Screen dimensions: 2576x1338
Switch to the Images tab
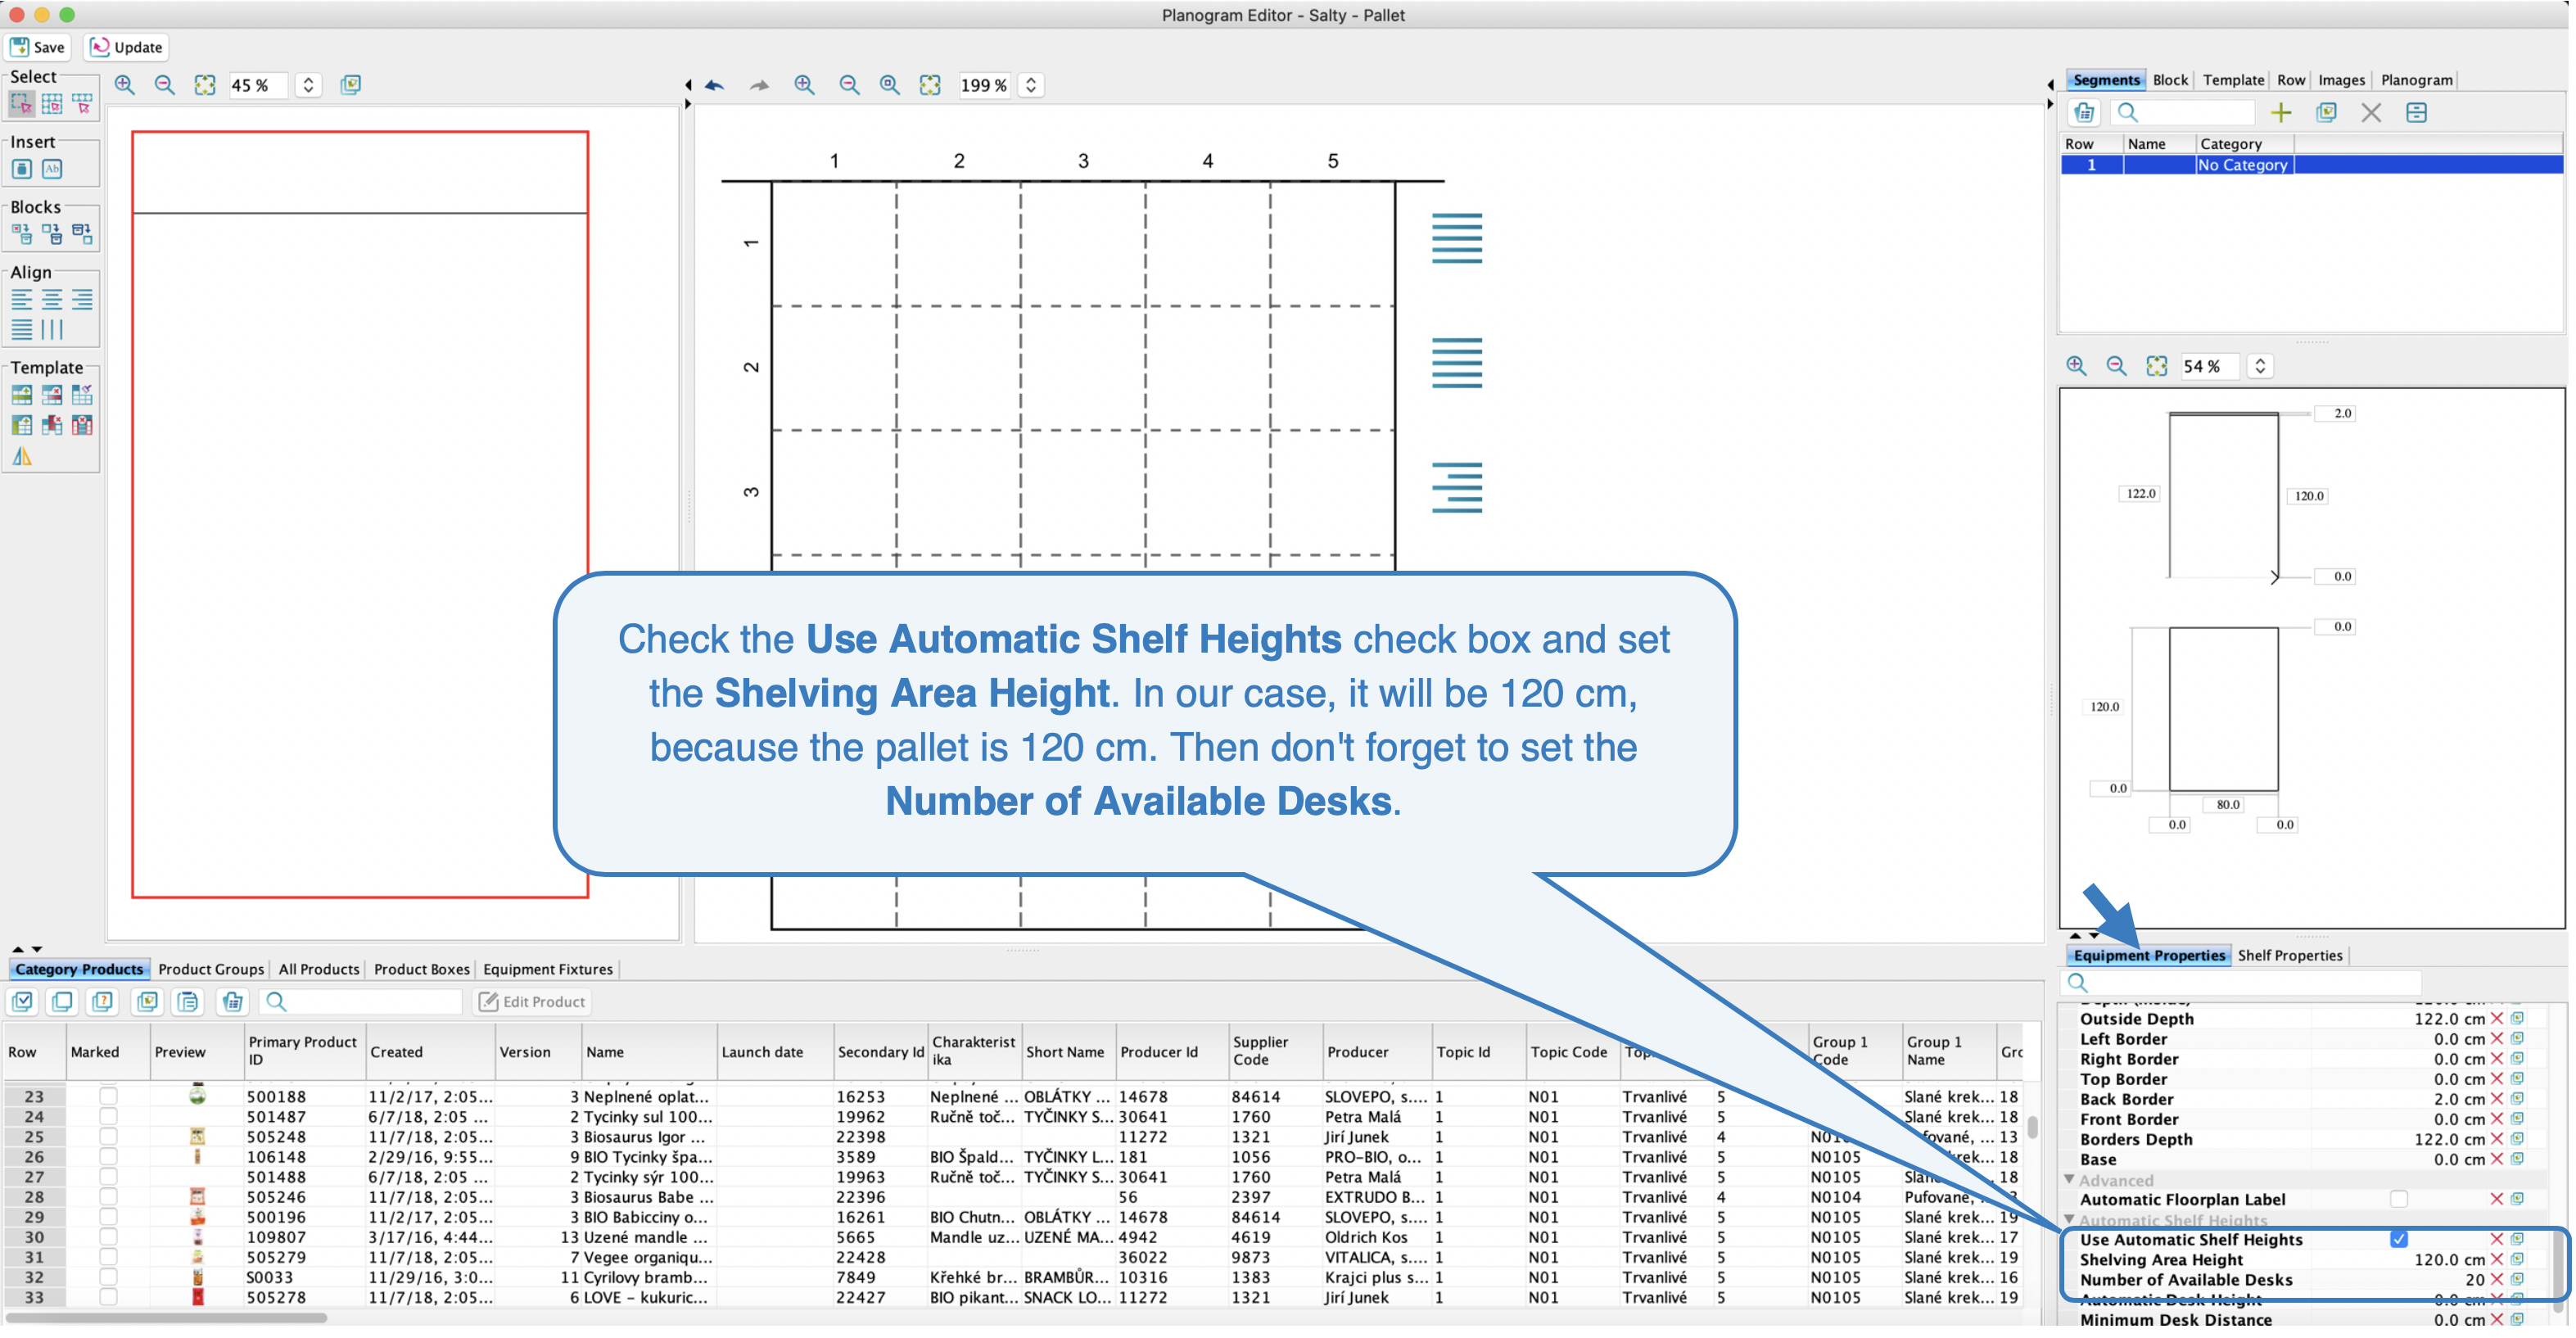[x=2341, y=80]
